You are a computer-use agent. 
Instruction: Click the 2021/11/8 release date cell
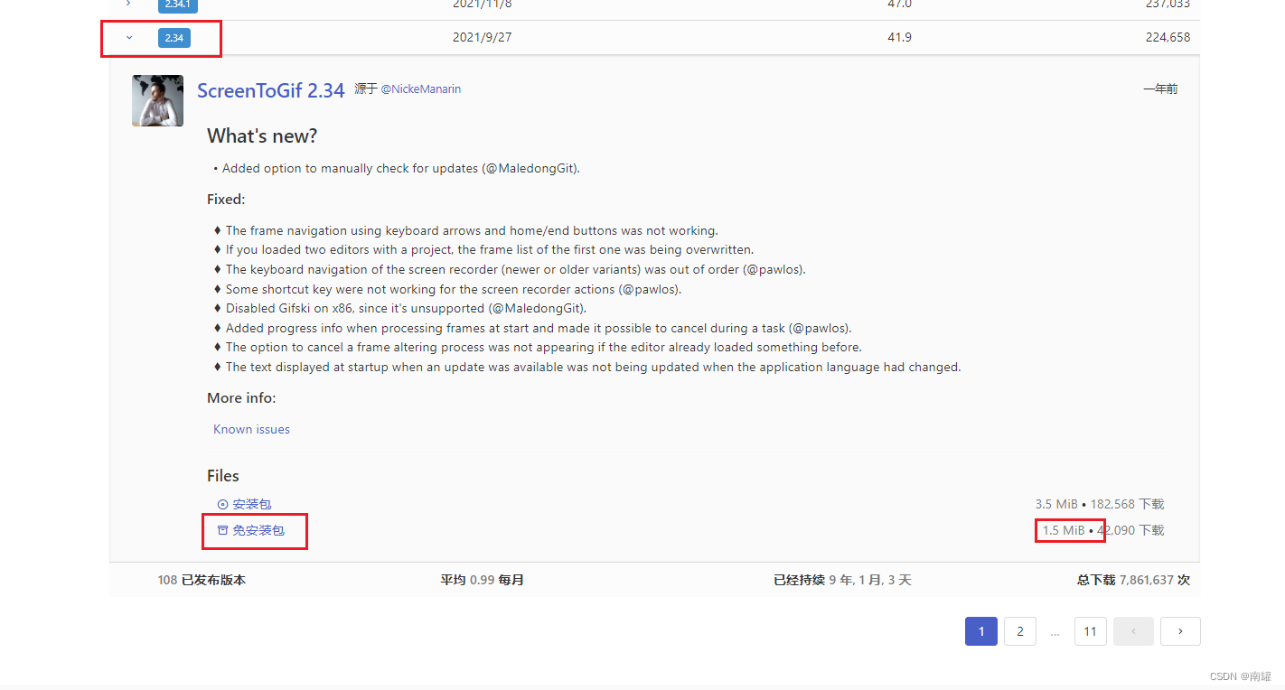pos(483,5)
